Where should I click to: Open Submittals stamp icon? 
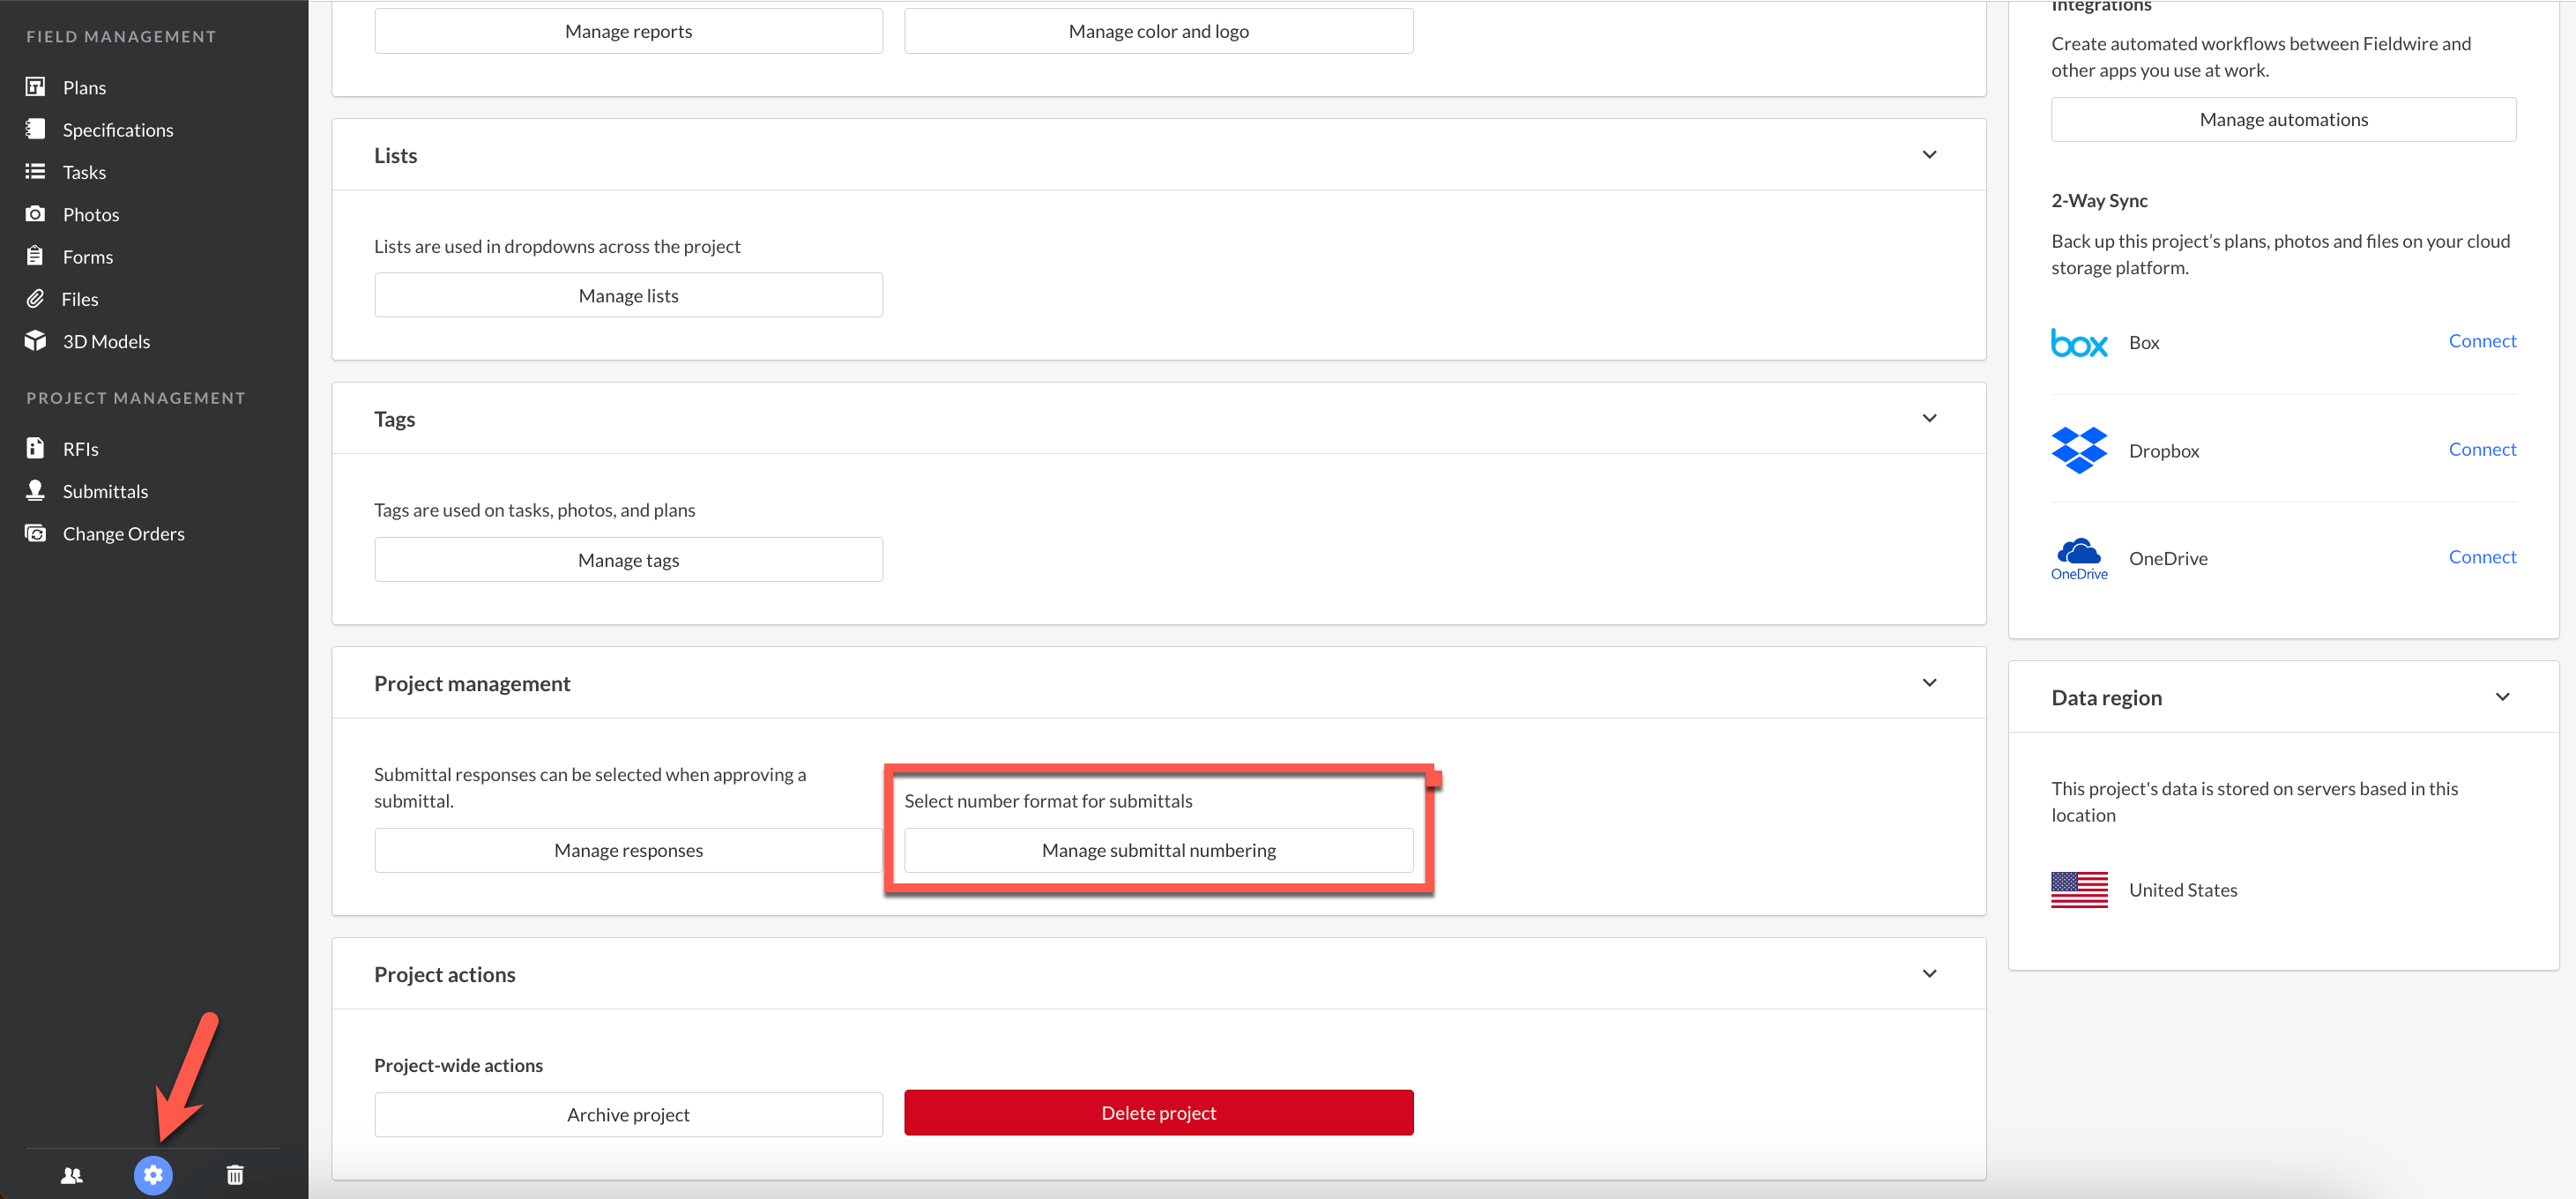[35, 490]
